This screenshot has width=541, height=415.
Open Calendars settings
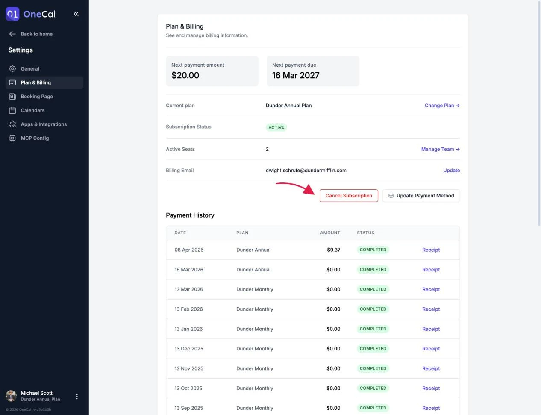click(x=44, y=110)
